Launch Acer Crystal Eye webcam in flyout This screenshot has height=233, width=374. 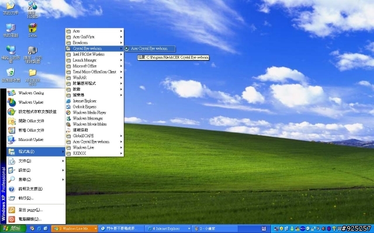150,48
